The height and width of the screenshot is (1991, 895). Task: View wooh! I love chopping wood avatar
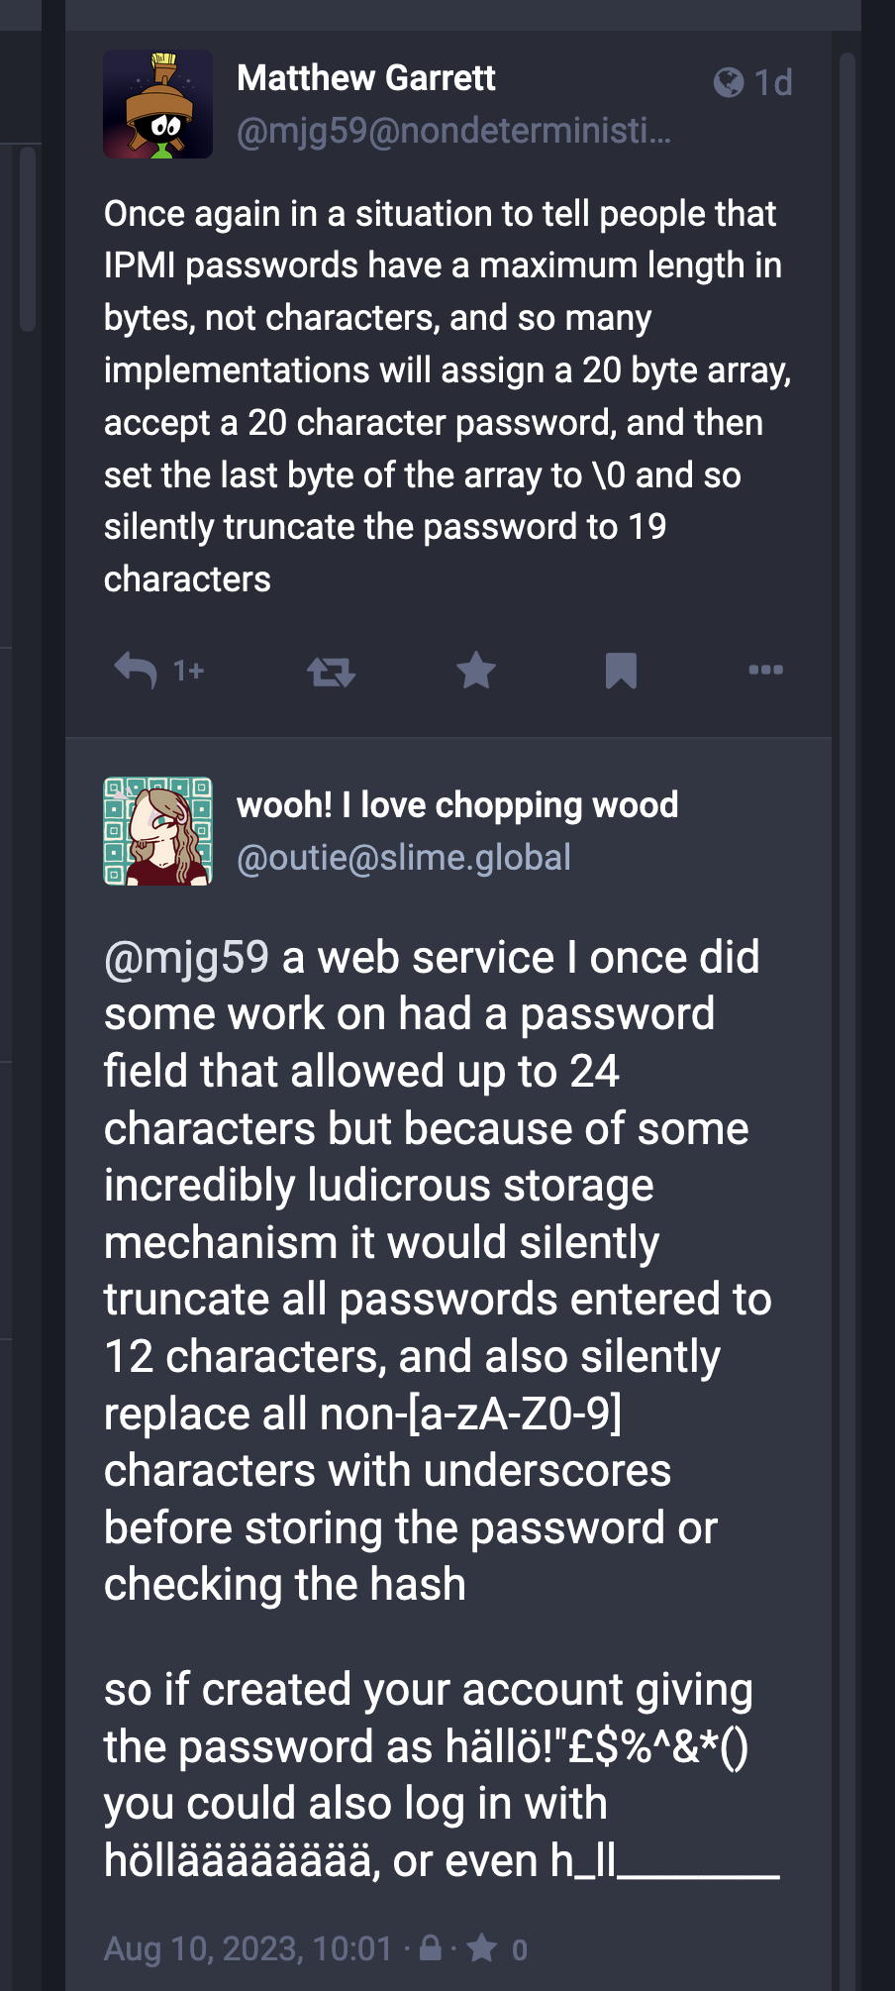click(158, 831)
